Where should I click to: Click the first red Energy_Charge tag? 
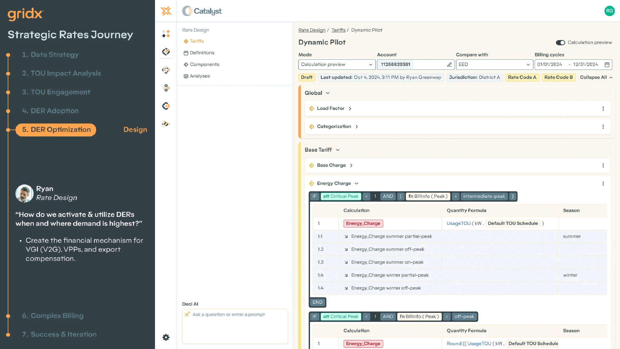[363, 223]
